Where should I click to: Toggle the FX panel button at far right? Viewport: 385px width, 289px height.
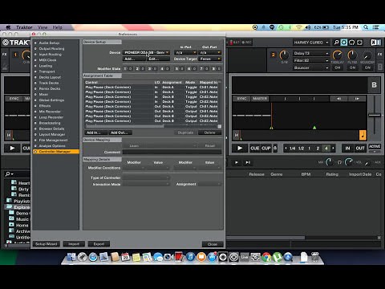click(x=379, y=54)
